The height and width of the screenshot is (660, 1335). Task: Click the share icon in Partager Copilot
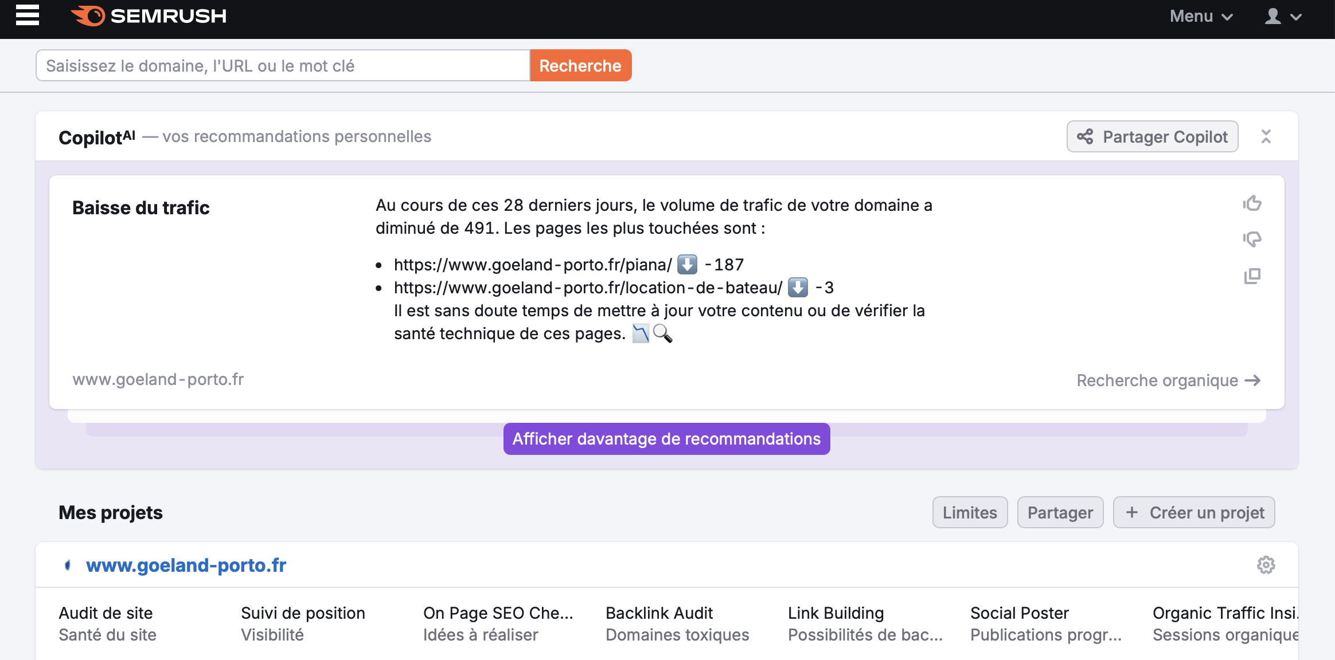(1085, 136)
